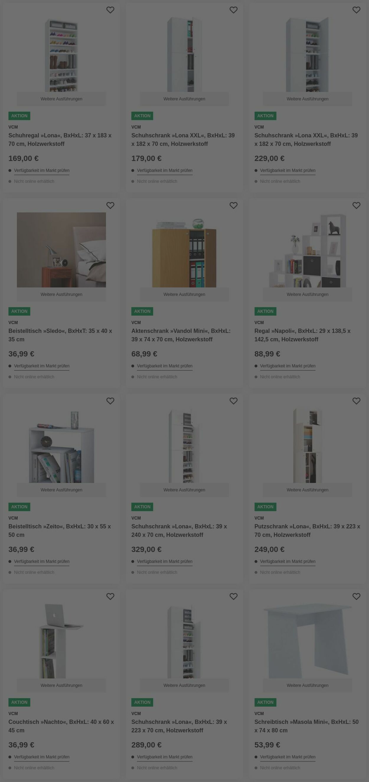Check market availability for Beistelltisch Sledo

point(42,366)
